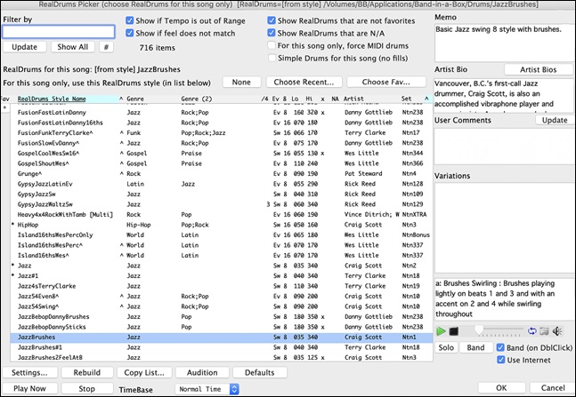This screenshot has height=397, width=576.
Task: Sort by RealDrums Style Name column
Action: tap(52, 99)
